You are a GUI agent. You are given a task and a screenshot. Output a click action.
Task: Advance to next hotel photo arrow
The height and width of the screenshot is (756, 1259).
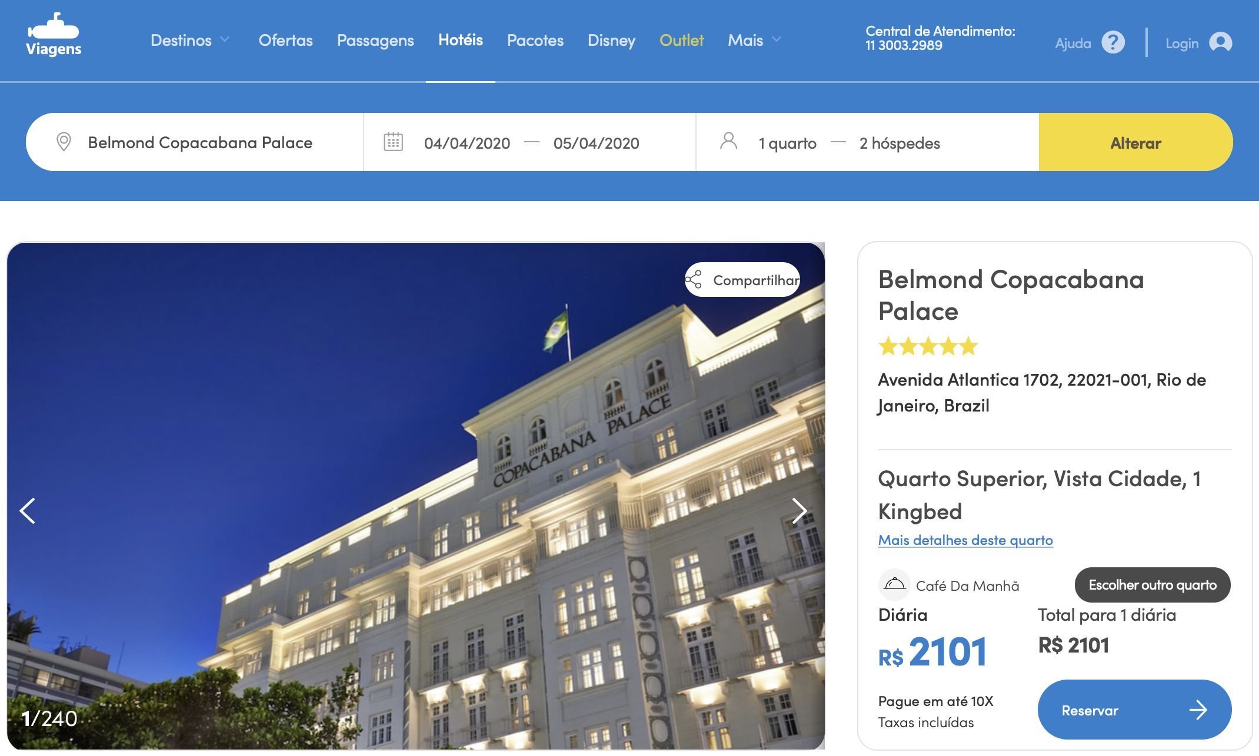799,510
